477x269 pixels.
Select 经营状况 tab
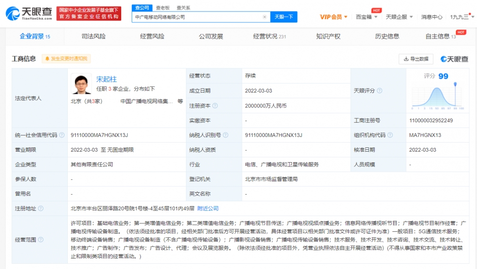click(x=270, y=37)
